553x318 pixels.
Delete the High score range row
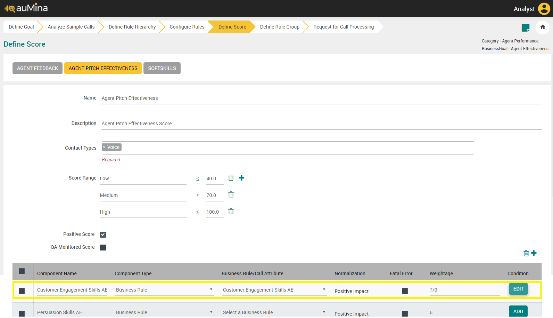tap(231, 211)
